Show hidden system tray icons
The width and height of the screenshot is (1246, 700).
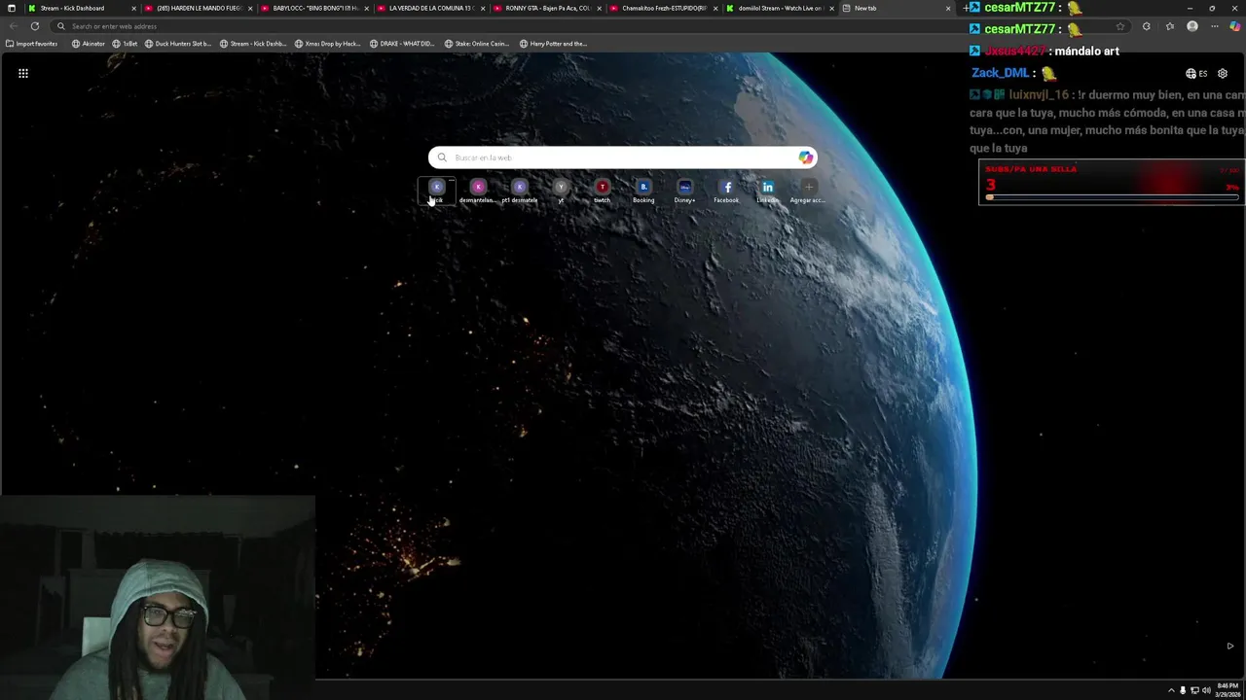1171,690
